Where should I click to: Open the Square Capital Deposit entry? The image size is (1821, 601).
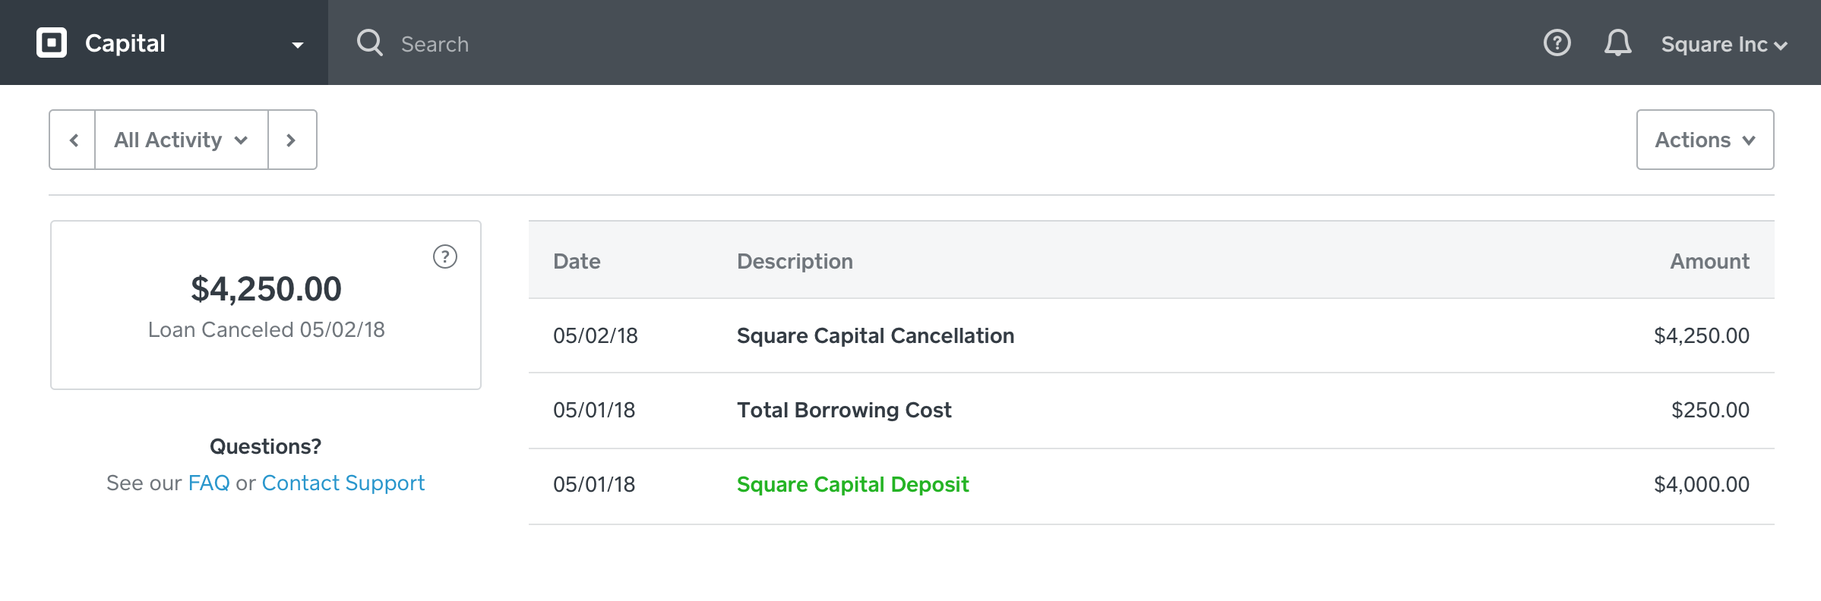coord(852,485)
